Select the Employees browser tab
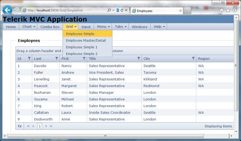This screenshot has width=241, height=141. pos(157,11)
